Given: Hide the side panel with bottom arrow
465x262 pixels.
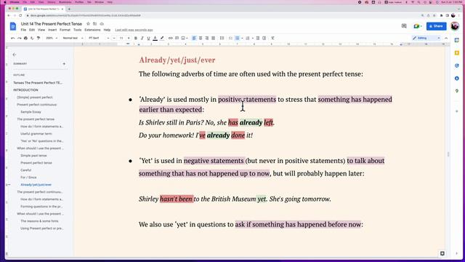Looking at the screenshot, I should 457,254.
